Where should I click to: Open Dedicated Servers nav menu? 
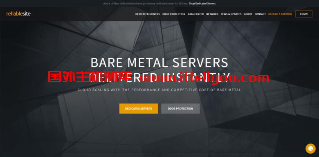148,14
